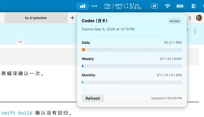This screenshot has width=204, height=117.
Task: Open the user profile avatar
Action: point(199,18)
